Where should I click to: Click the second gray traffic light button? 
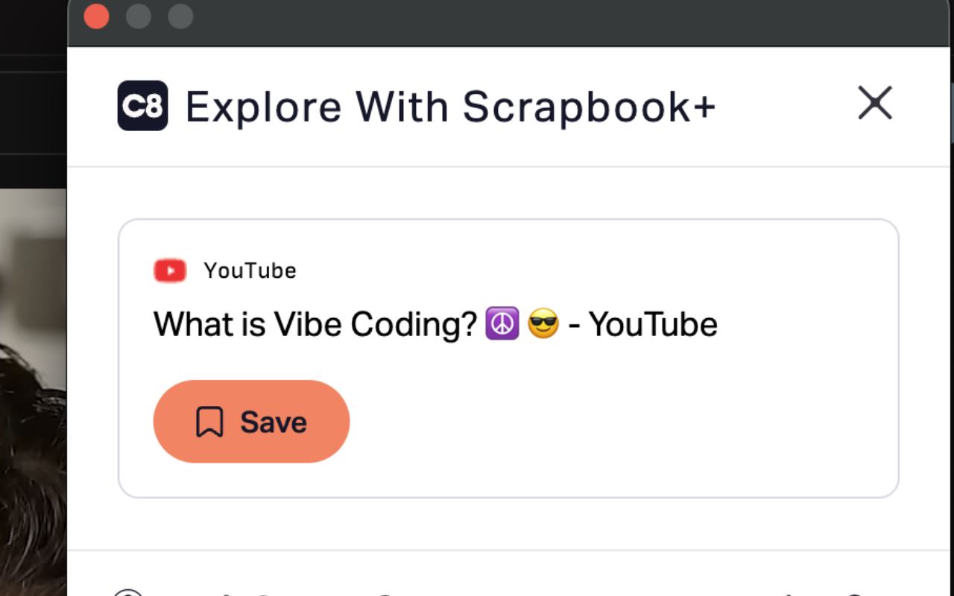[180, 16]
